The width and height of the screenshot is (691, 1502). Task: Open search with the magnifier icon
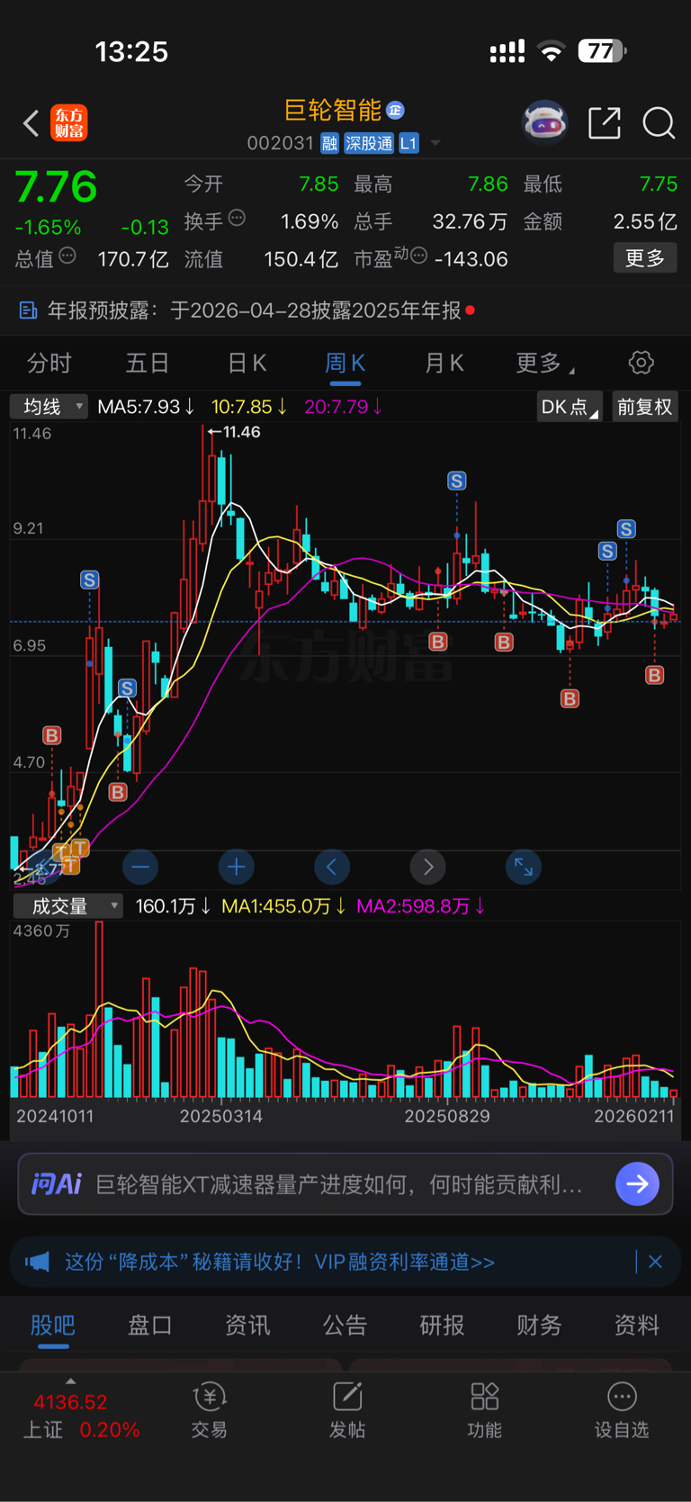659,123
